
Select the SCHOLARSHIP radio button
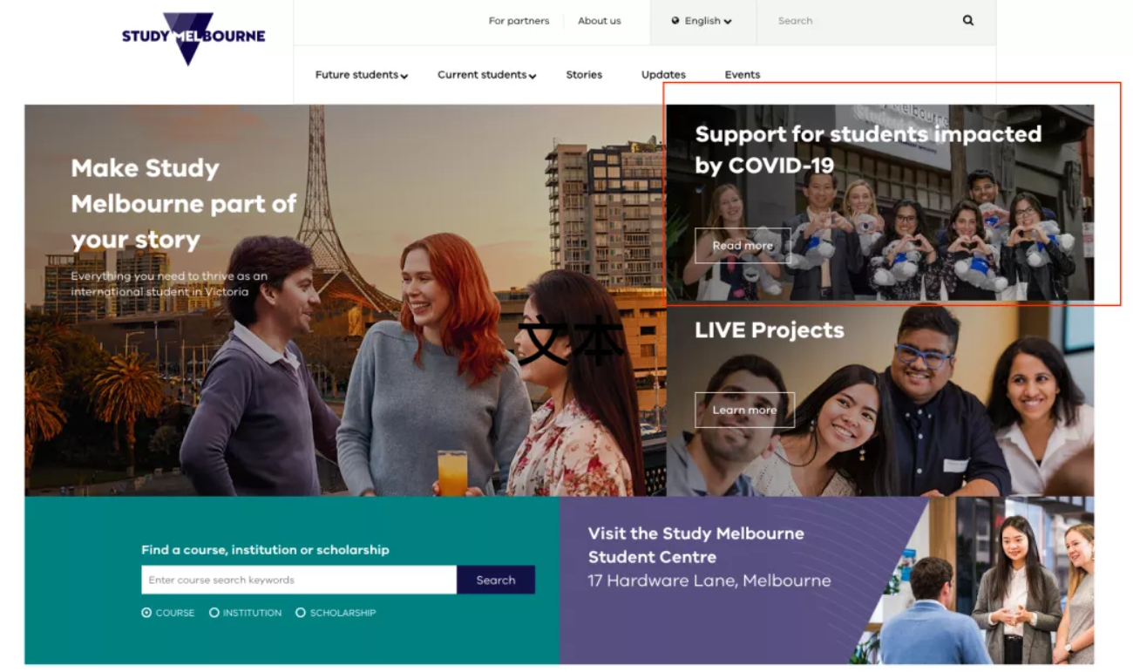coord(301,613)
